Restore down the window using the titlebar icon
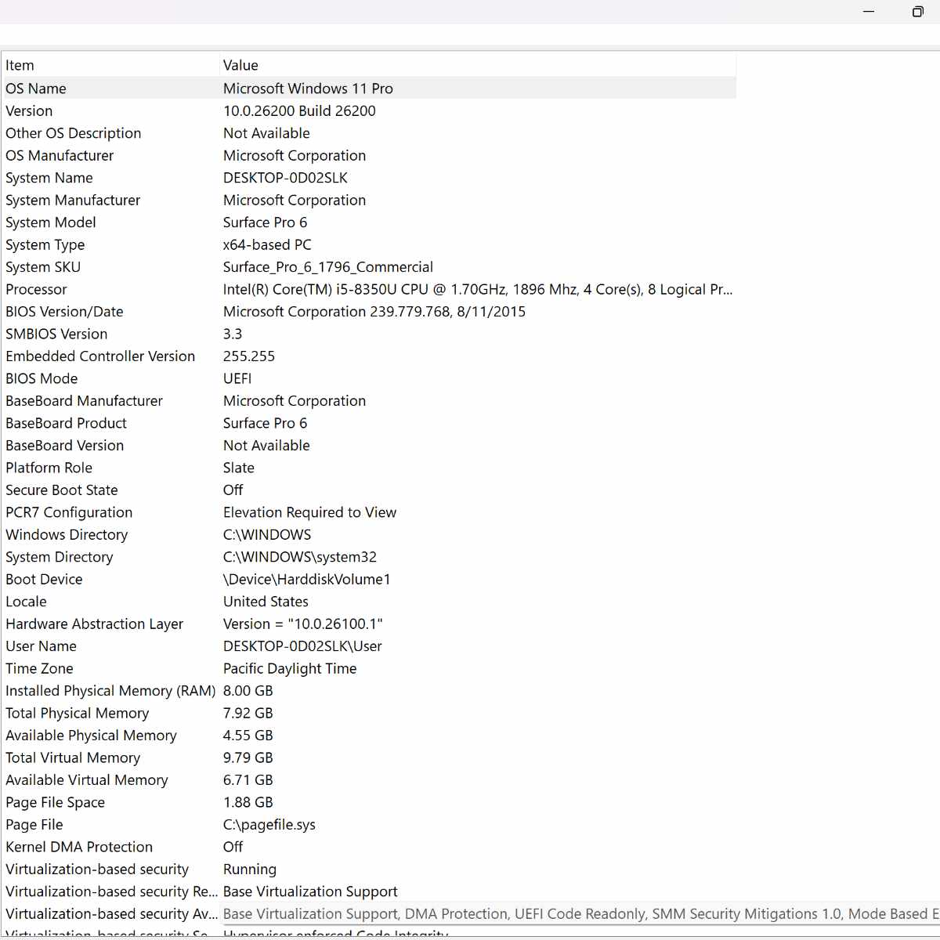940x940 pixels. (917, 12)
